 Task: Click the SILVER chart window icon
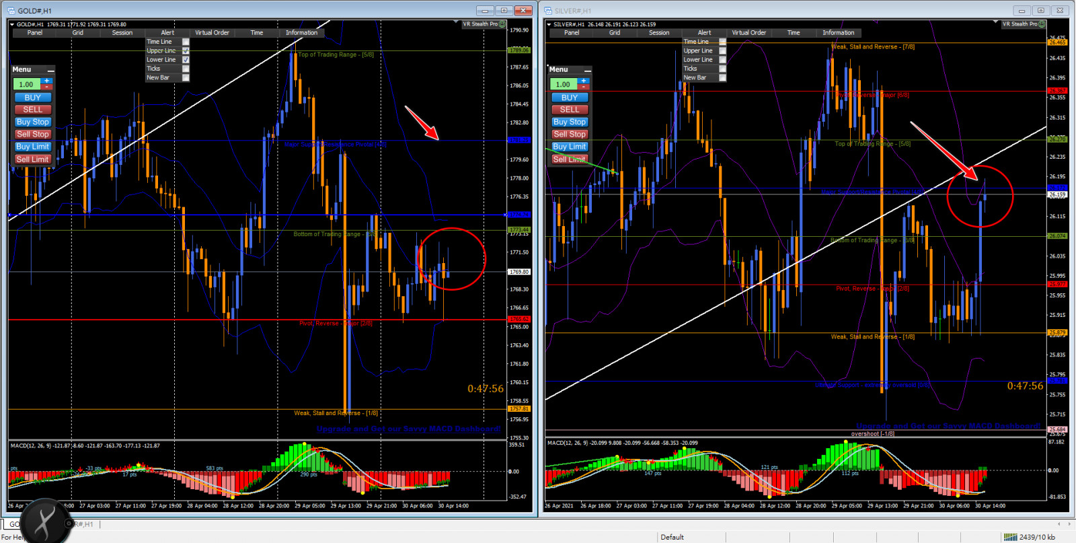[548, 10]
